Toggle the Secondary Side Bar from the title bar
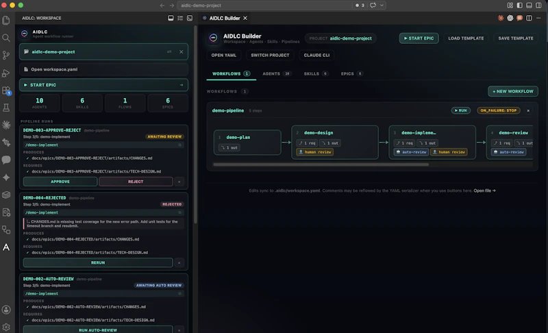 538,5
